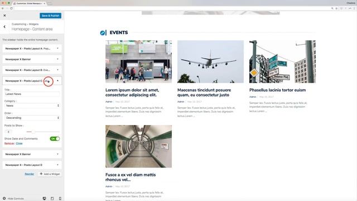This screenshot has height=201, width=357.
Task: Click the Posts to Show slider handle
Action: tap(33, 132)
